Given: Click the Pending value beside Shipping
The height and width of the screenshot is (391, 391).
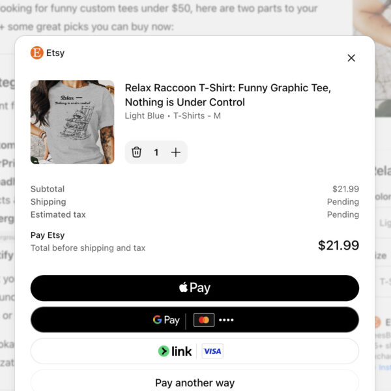Looking at the screenshot, I should (x=343, y=202).
